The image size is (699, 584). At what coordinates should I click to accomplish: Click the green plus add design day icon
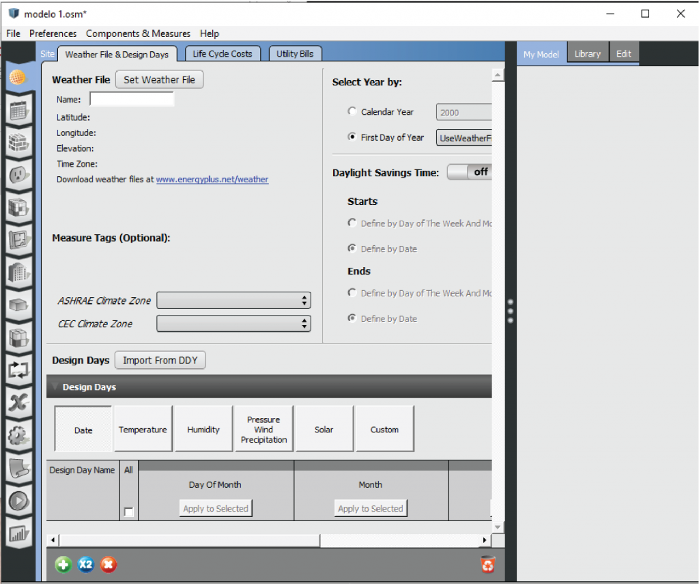coord(63,564)
